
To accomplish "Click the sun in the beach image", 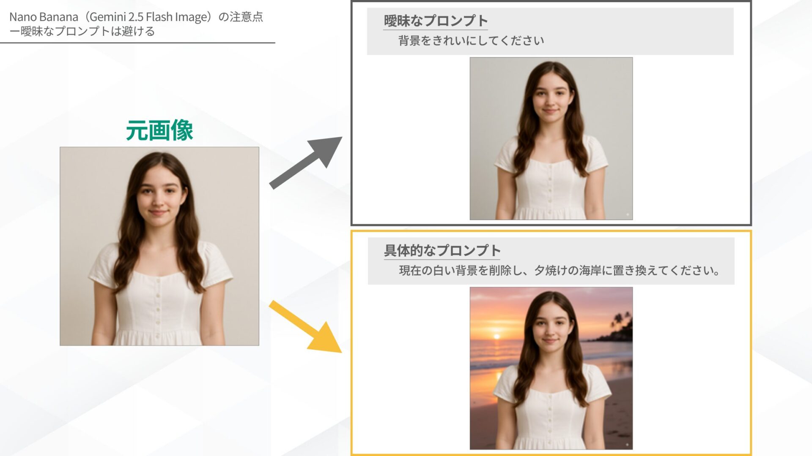I will (497, 337).
